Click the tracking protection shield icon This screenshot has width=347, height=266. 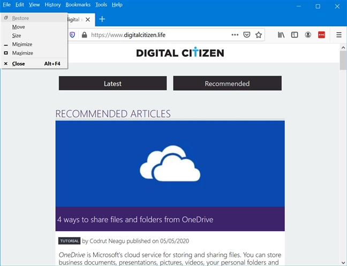click(x=72, y=35)
